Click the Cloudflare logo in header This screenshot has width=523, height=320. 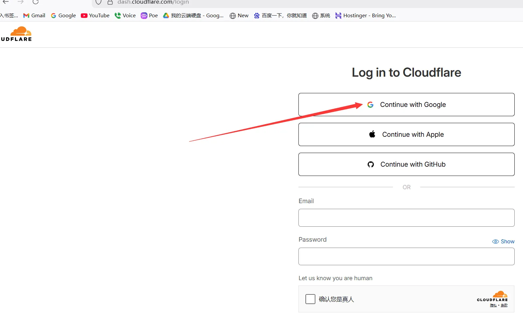point(17,34)
